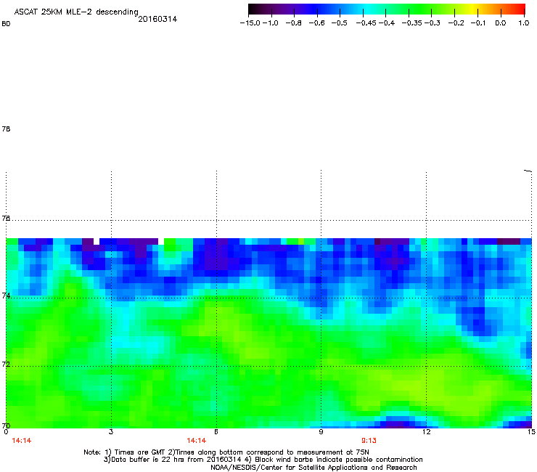Click the -15.0 label on the color scale

[250, 23]
